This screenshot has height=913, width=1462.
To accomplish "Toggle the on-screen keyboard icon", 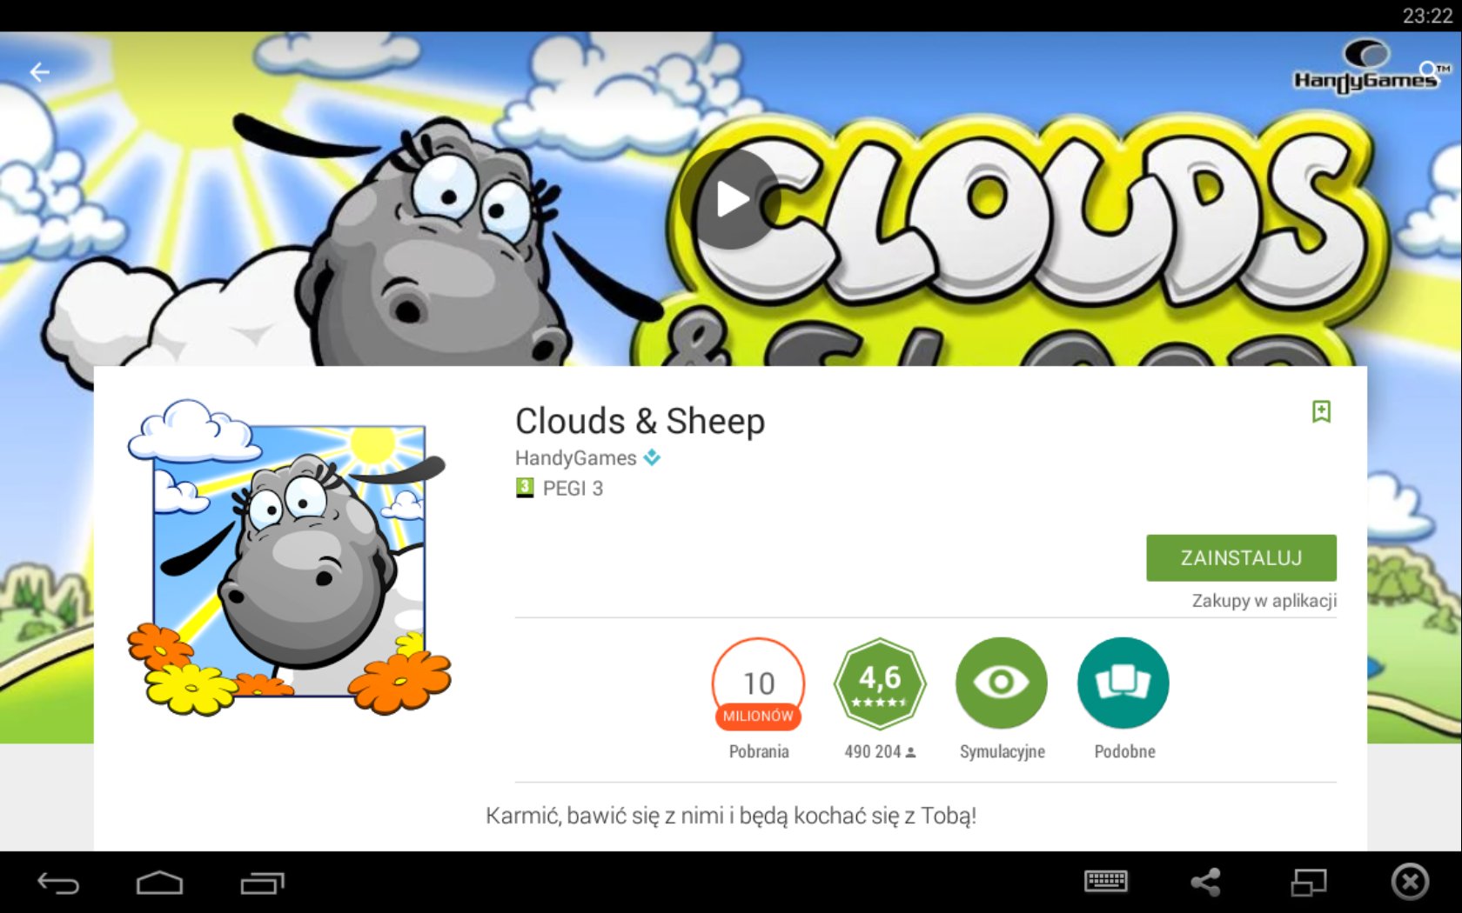I will click(x=1106, y=882).
